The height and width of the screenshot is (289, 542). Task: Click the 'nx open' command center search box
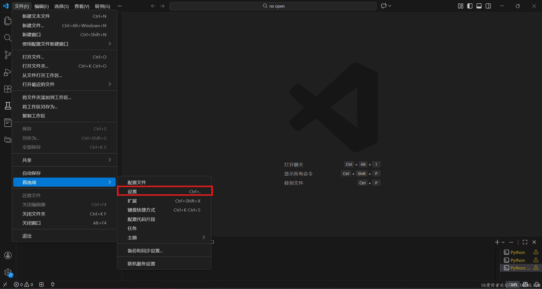tap(273, 6)
